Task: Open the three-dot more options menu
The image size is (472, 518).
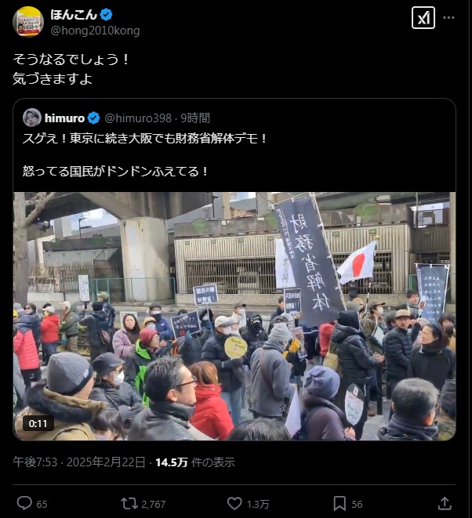Action: 448,17
